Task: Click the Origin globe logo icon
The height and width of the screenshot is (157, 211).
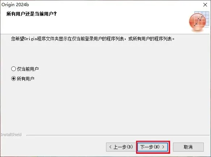Action: click(x=197, y=22)
